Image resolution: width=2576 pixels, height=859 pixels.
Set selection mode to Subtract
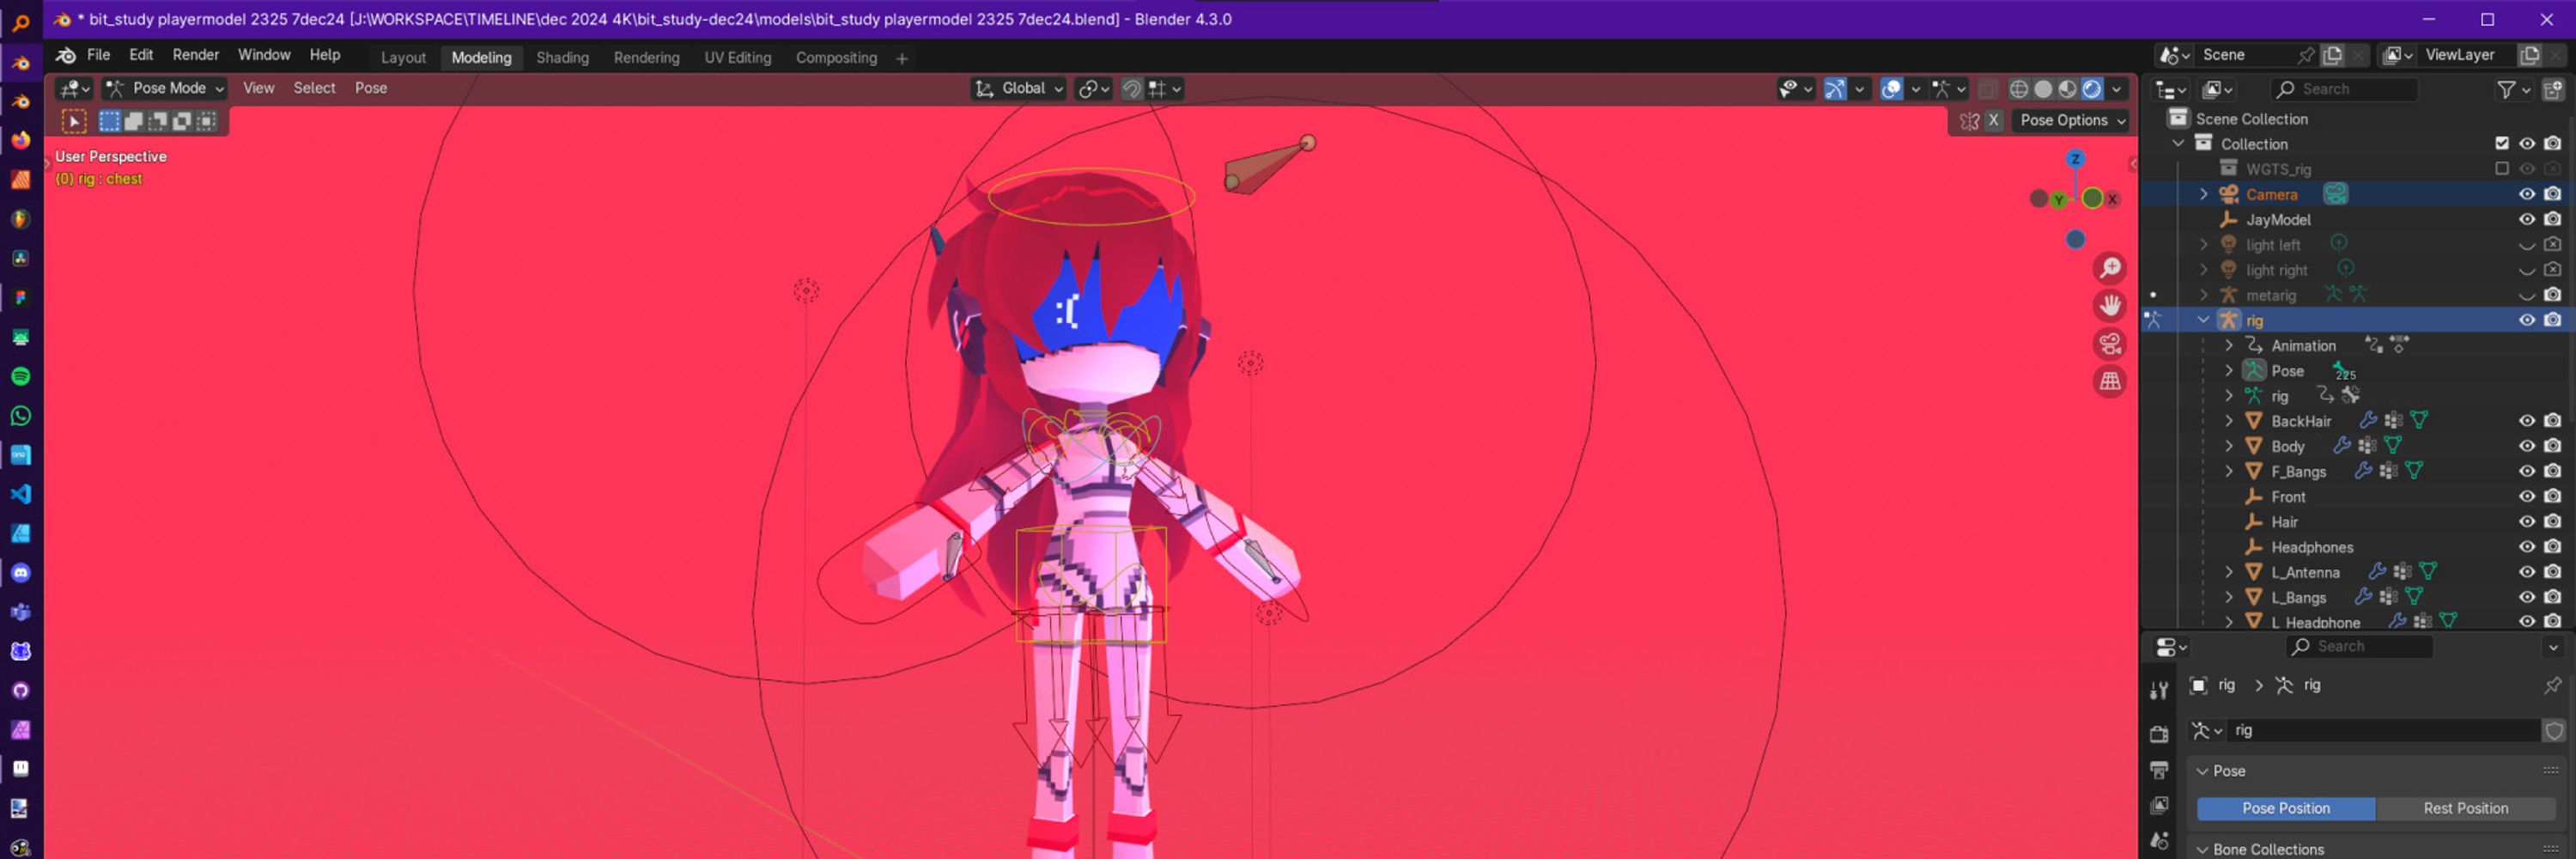157,121
